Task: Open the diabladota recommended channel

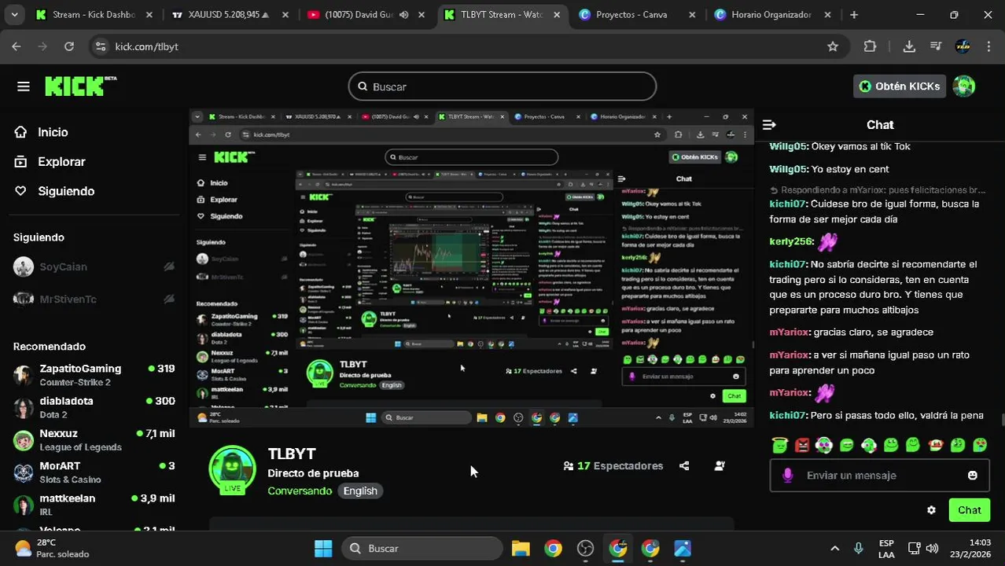Action: pos(94,407)
